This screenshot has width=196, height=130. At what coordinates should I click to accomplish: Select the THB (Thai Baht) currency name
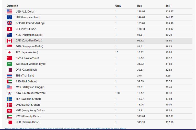pyautogui.click(x=25, y=76)
